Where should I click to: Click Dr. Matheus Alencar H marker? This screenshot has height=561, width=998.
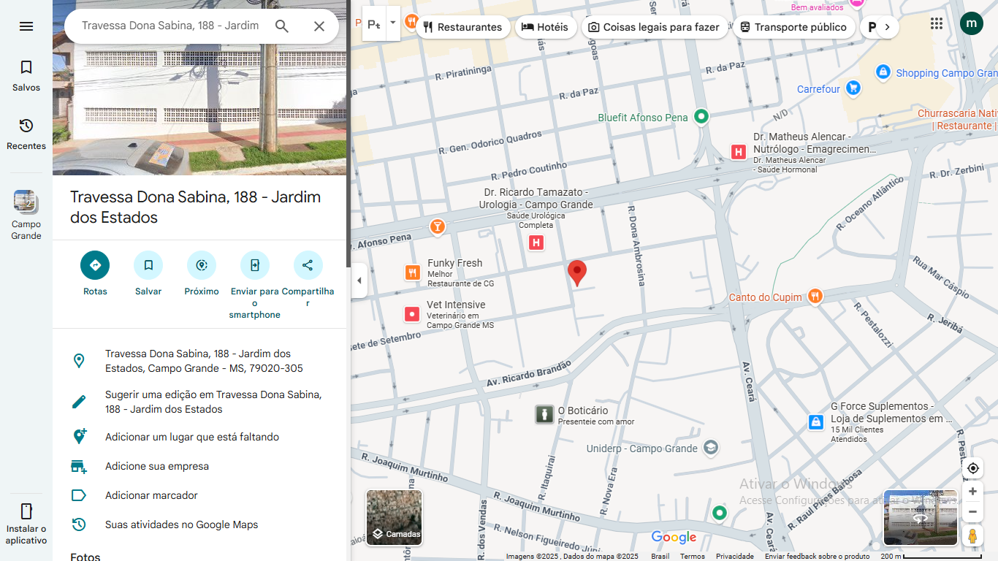point(739,152)
